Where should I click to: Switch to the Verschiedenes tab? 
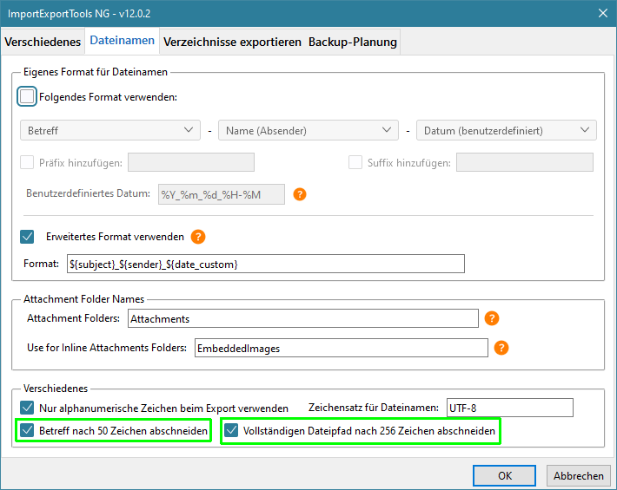43,42
